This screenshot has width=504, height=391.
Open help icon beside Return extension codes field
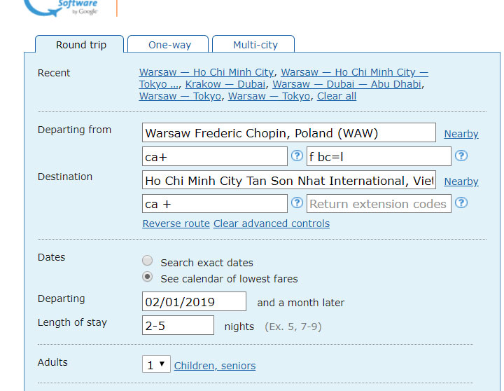pos(461,203)
